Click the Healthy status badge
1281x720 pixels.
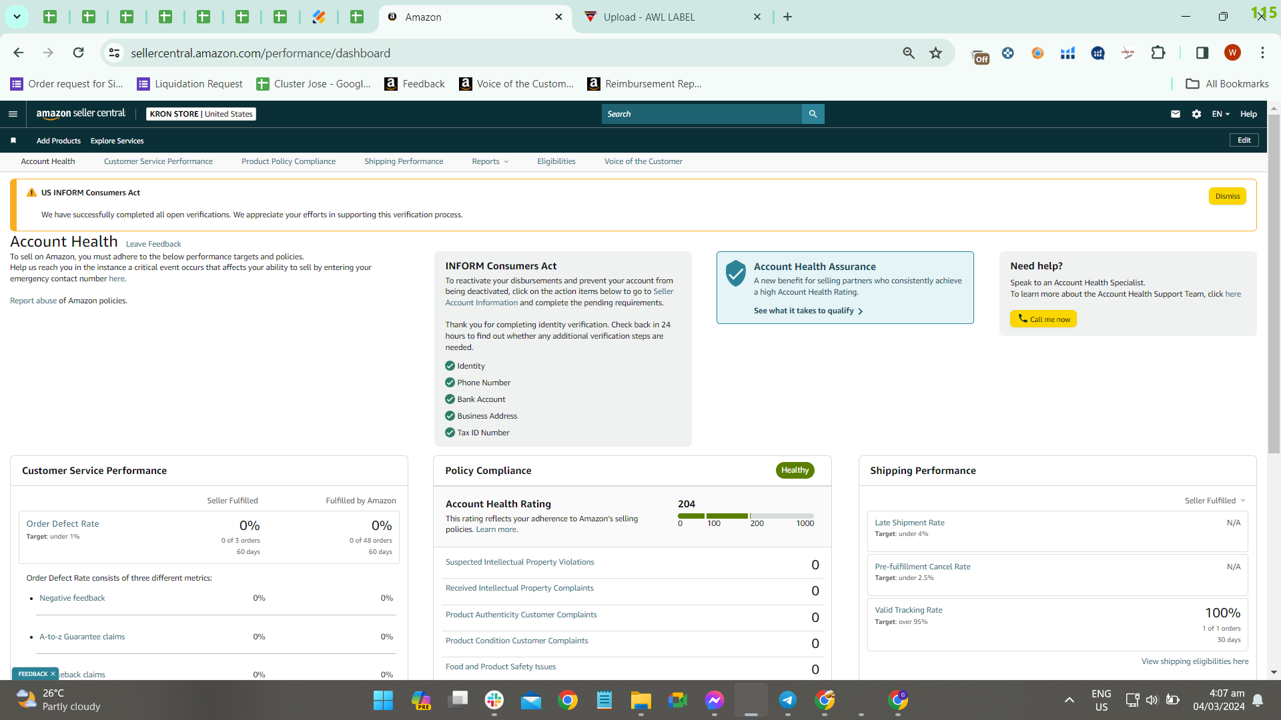coord(795,470)
